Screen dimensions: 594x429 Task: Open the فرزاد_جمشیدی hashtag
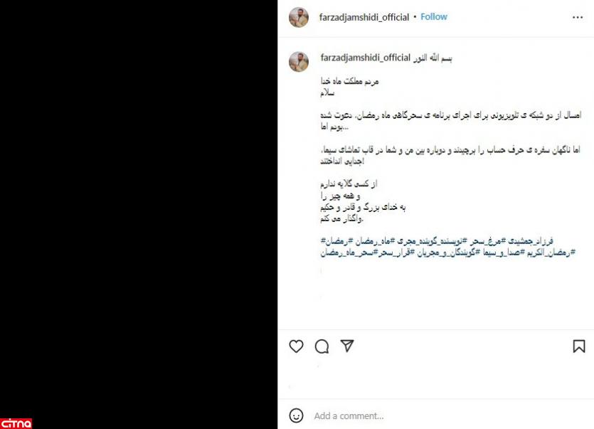[x=531, y=240]
